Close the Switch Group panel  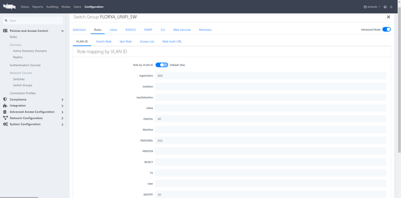[x=388, y=17]
